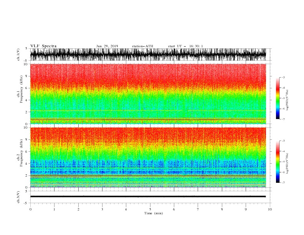Select the date text "Jun. 28, 2018"
The width and height of the screenshot is (304, 235).
coord(107,46)
